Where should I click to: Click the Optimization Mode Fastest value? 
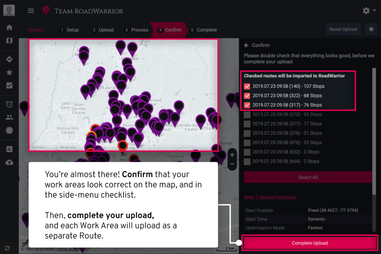[315, 228]
